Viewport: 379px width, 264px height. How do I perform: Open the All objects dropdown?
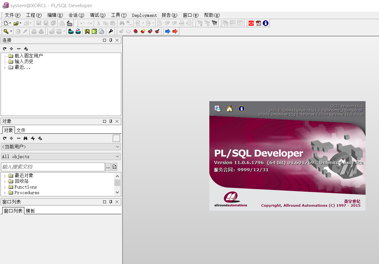117,156
